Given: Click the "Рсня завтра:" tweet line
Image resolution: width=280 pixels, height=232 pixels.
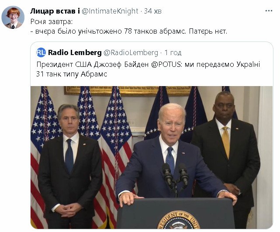Looking at the screenshot, I should pos(51,21).
